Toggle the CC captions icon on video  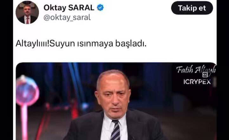click(205, 75)
